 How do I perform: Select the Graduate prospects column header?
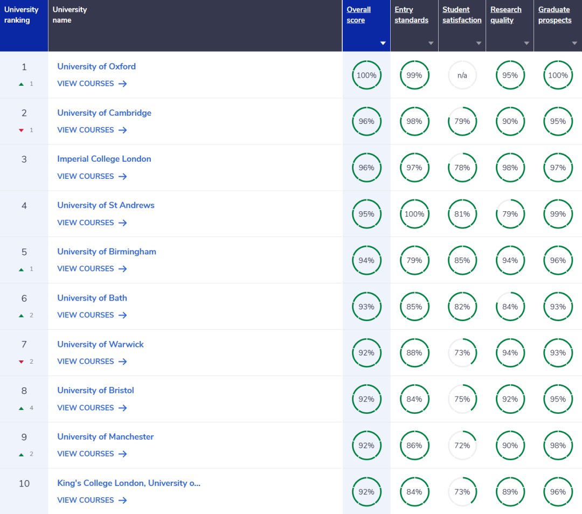tap(555, 15)
